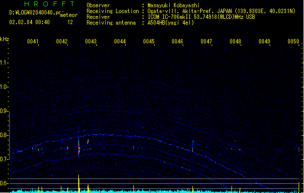Click time marker 0043
The width and height of the screenshot is (304, 193).
91,41
